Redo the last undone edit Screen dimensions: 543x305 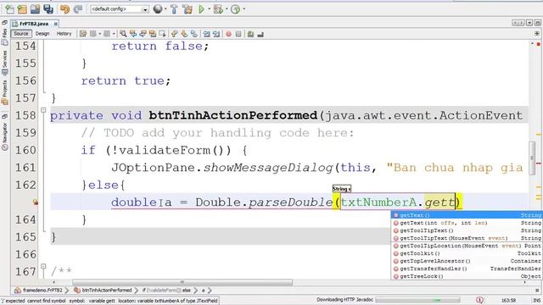coord(78,9)
